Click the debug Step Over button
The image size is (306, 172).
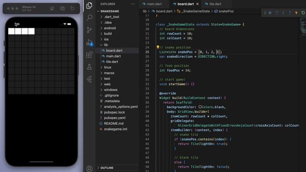pos(276,13)
